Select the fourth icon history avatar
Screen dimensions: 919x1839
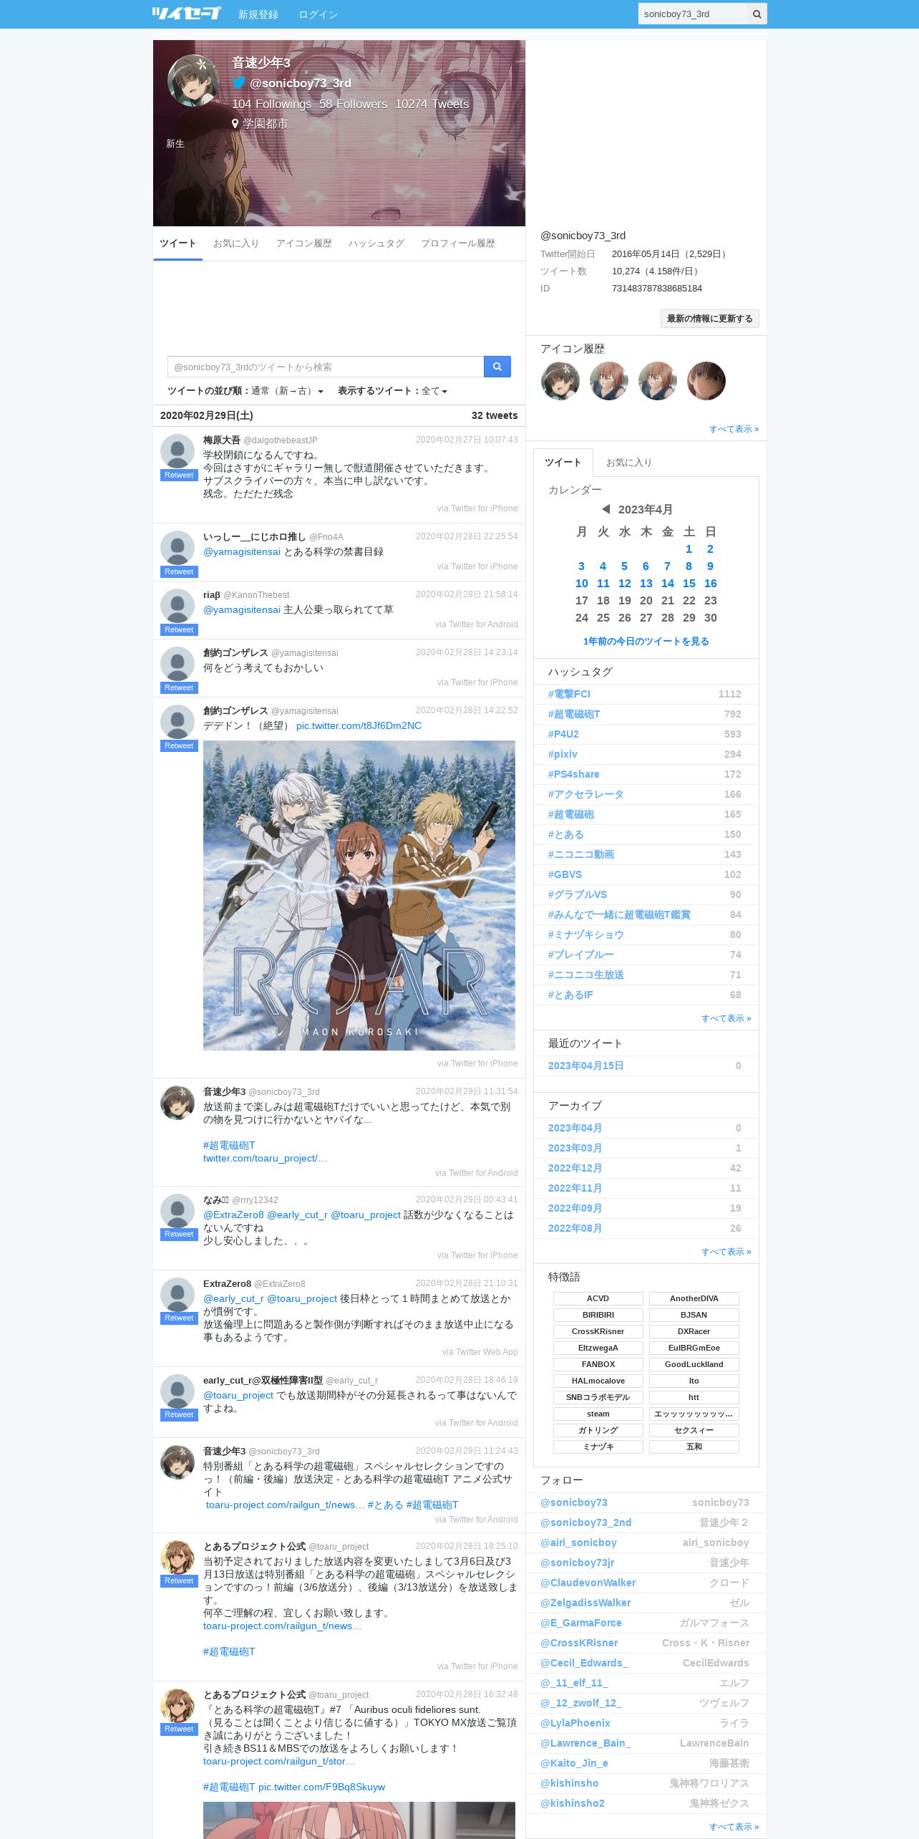706,381
